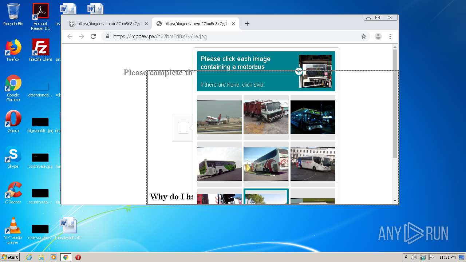The image size is (466, 262).
Task: Tick the captcha checkbox
Action: [183, 128]
